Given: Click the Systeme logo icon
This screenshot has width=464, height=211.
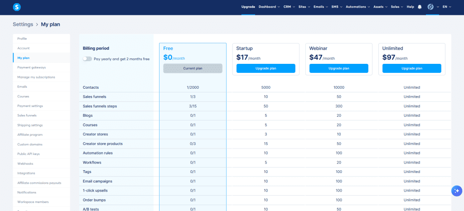Looking at the screenshot, I should click(17, 7).
